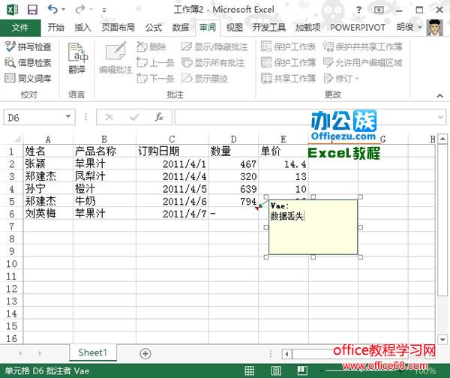This screenshot has height=378, width=450.
Task: Click the fx insert function icon
Action: (x=159, y=117)
